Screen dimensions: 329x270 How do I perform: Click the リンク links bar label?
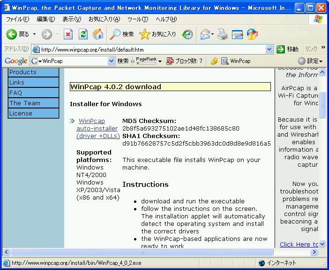pyautogui.click(x=311, y=49)
